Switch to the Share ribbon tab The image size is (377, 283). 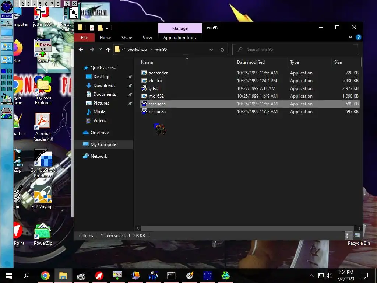[x=127, y=38]
